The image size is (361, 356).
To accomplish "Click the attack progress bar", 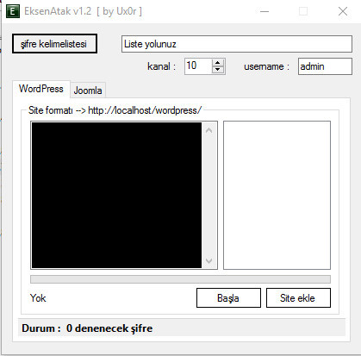I will coord(180,279).
